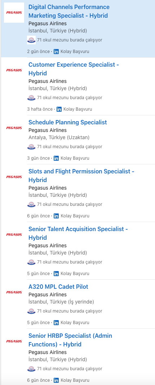Click the school alumni badge in Digital Channels listing

(31, 40)
